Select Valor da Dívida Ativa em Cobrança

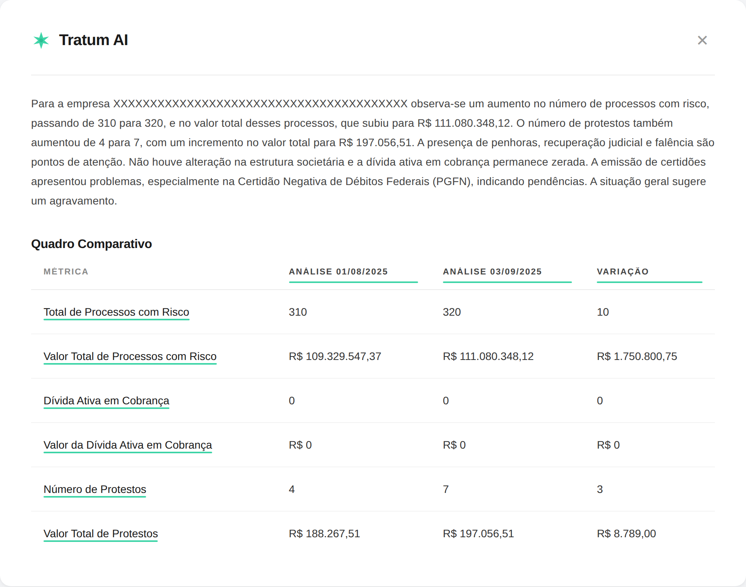127,445
